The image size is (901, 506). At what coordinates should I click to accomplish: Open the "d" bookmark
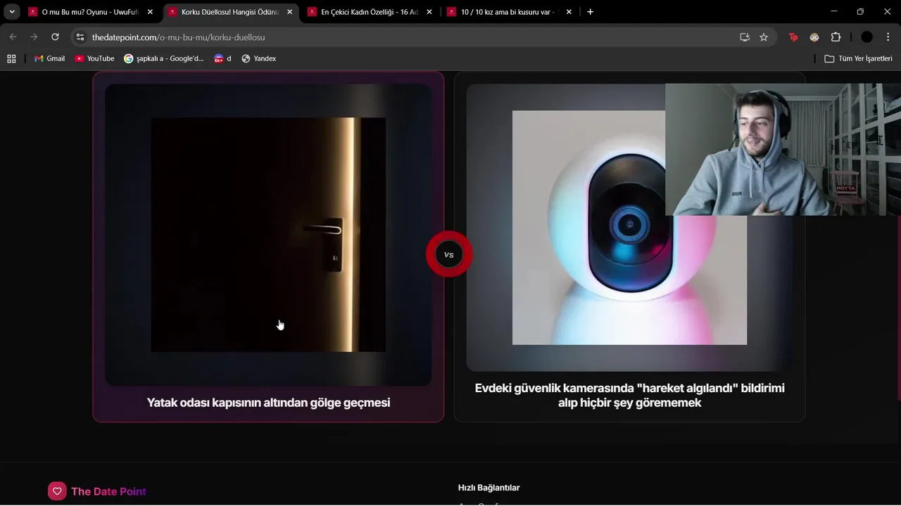222,58
